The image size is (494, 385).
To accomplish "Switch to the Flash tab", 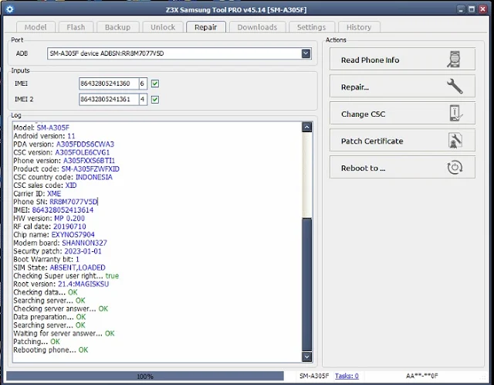I will (76, 27).
